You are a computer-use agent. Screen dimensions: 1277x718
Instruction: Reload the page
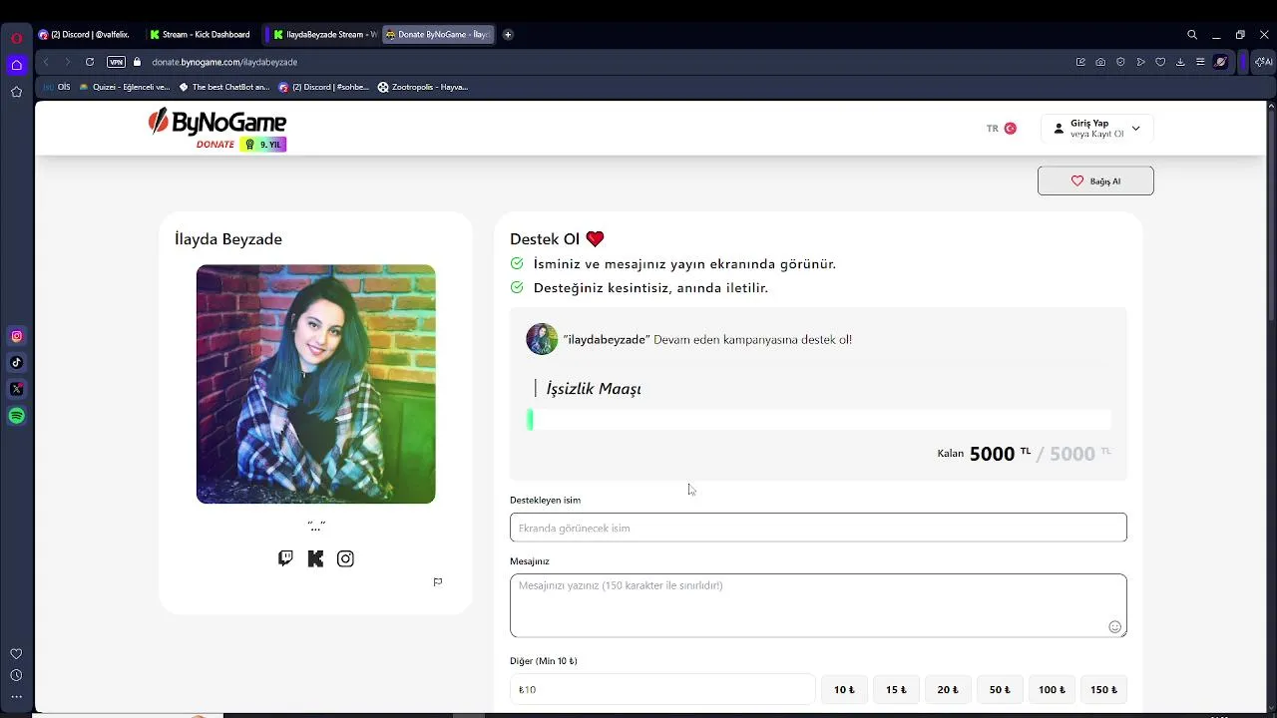(x=89, y=62)
